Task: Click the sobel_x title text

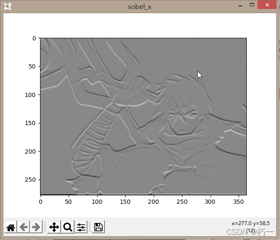Action: [140, 7]
